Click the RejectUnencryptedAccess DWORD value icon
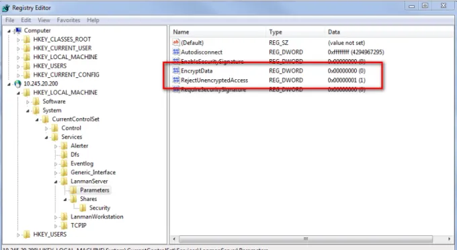 click(176, 80)
